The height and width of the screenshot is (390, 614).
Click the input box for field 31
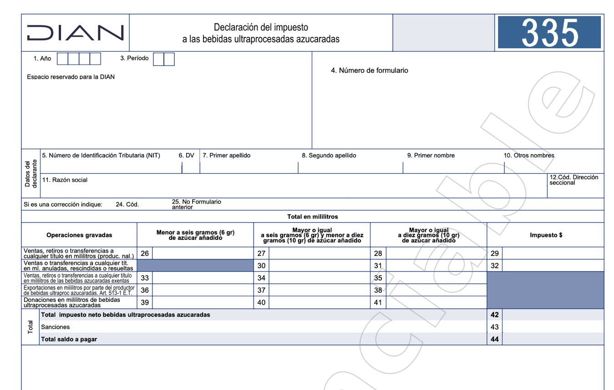(436, 266)
